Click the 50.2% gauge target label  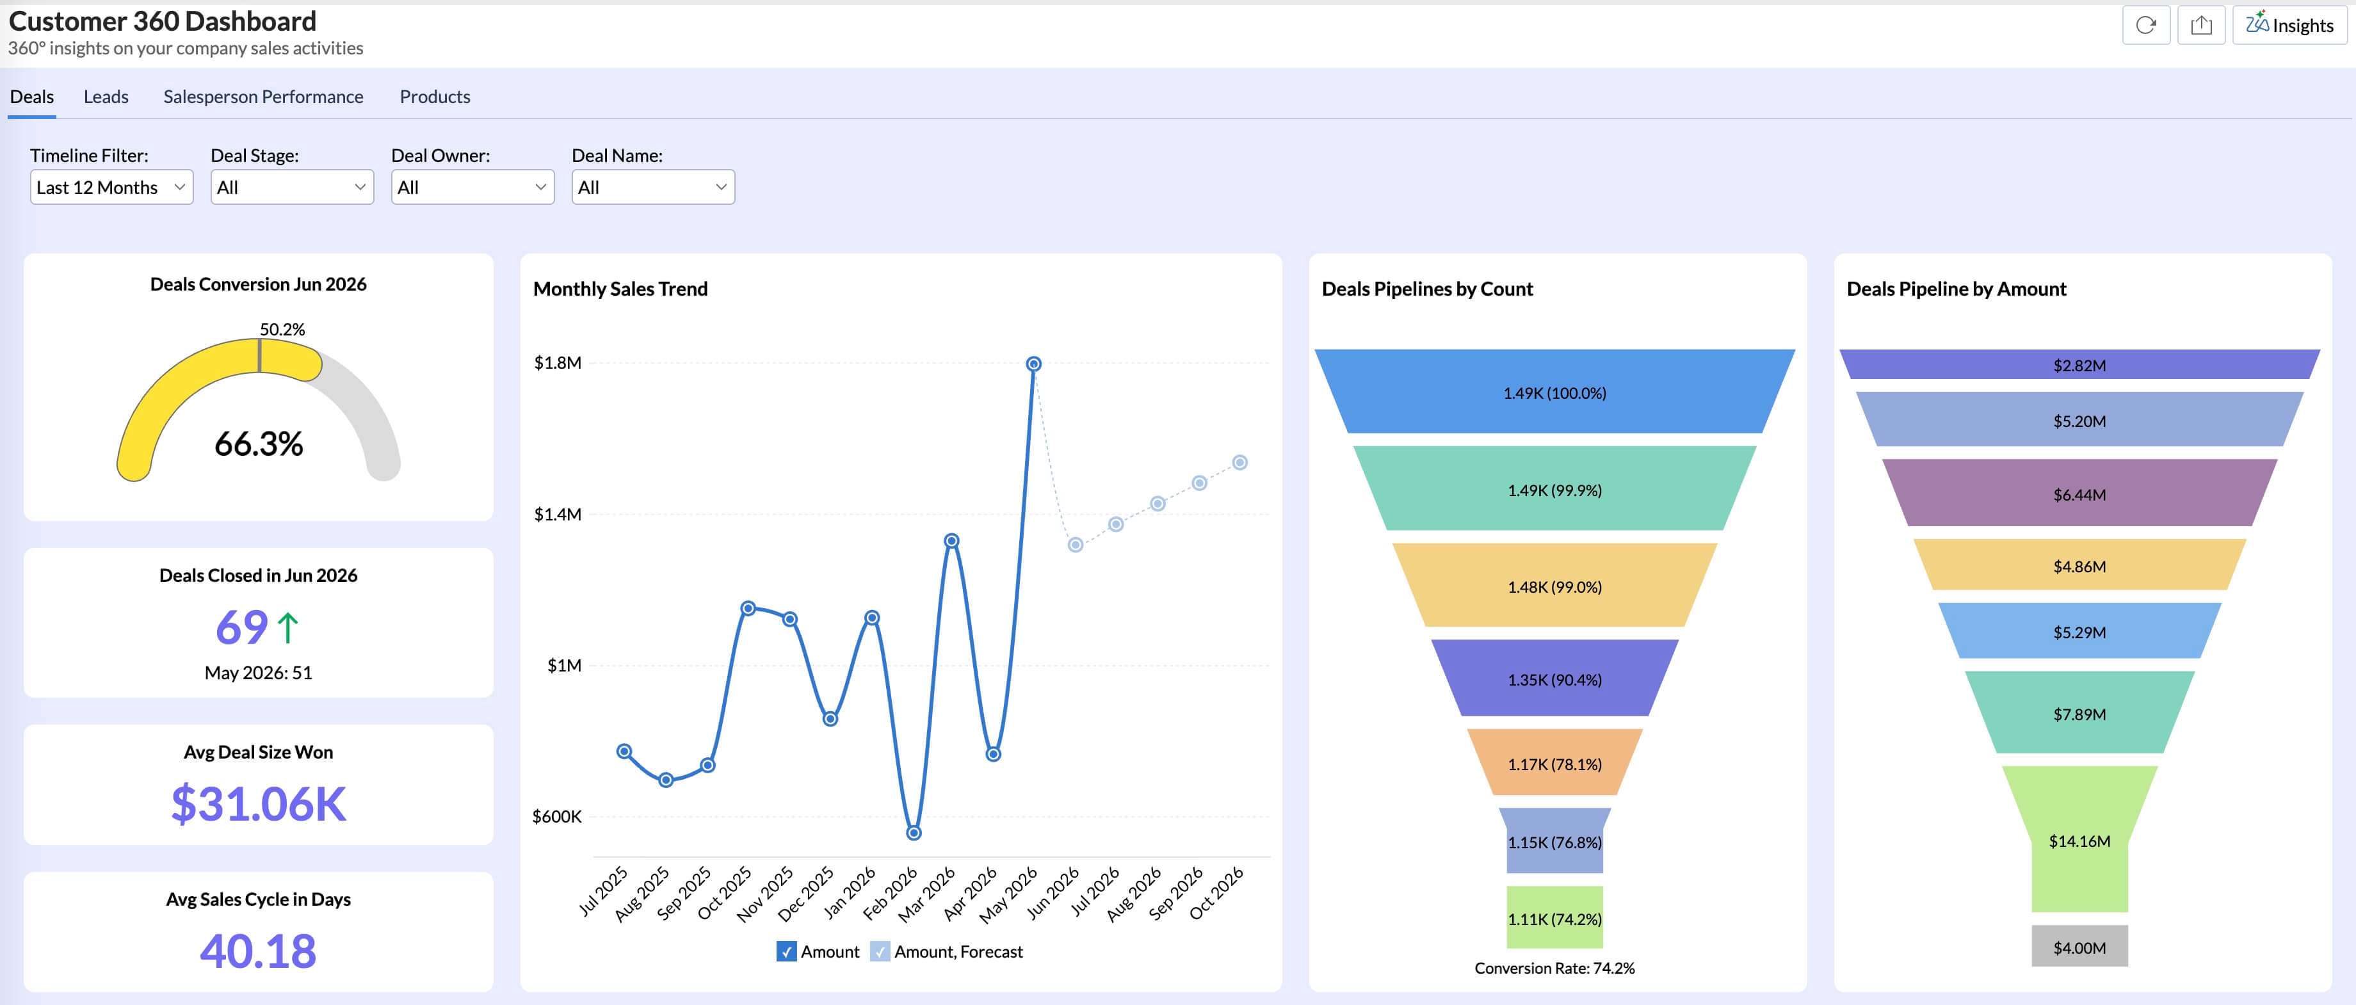point(282,329)
